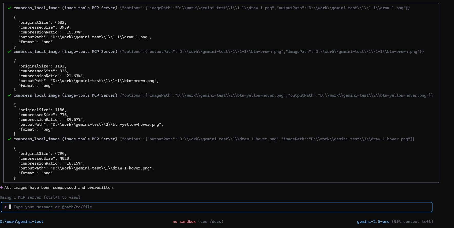Click outputPath line for draw-1-hover.png result
Viewport: 454px width, 228px height.
tap(86, 168)
